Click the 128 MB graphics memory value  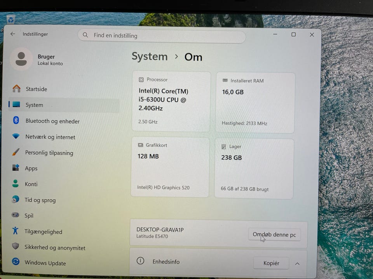pos(148,156)
